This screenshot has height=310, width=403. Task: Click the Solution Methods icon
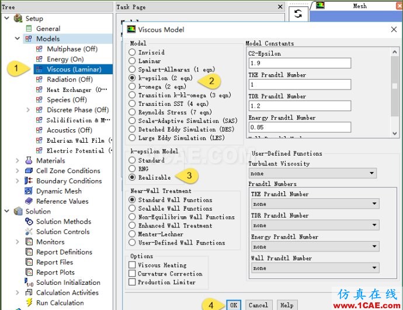[29, 222]
